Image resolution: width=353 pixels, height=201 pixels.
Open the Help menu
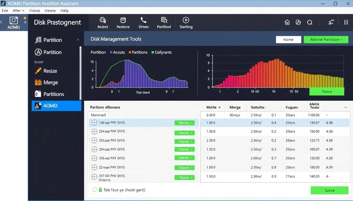(x=64, y=10)
